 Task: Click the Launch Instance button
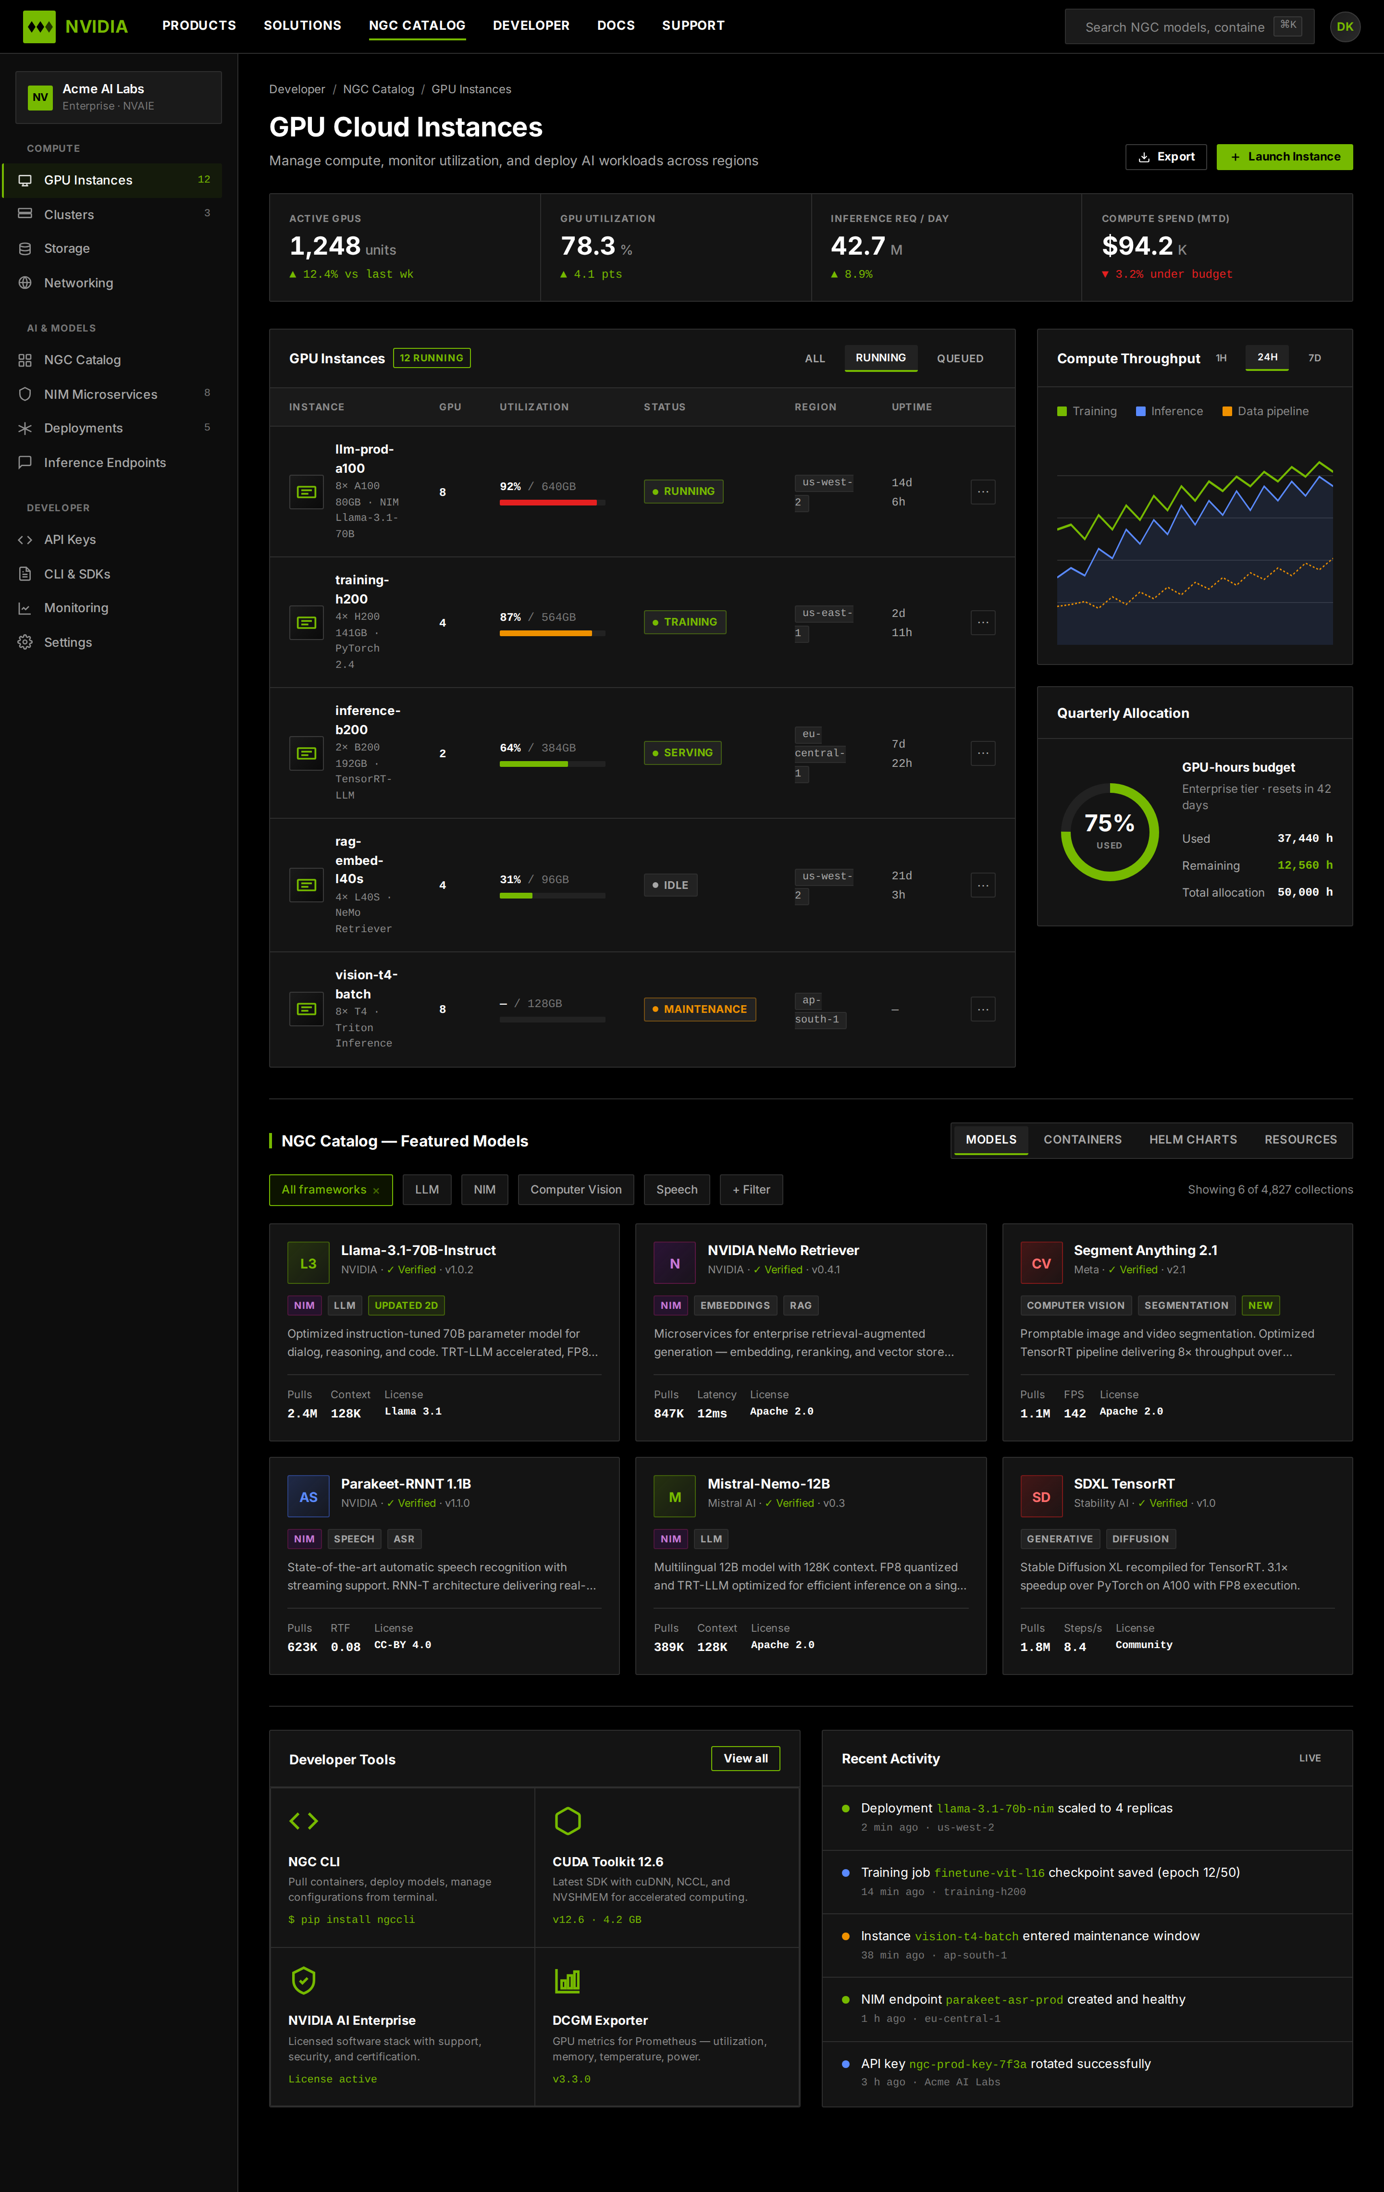click(x=1284, y=157)
